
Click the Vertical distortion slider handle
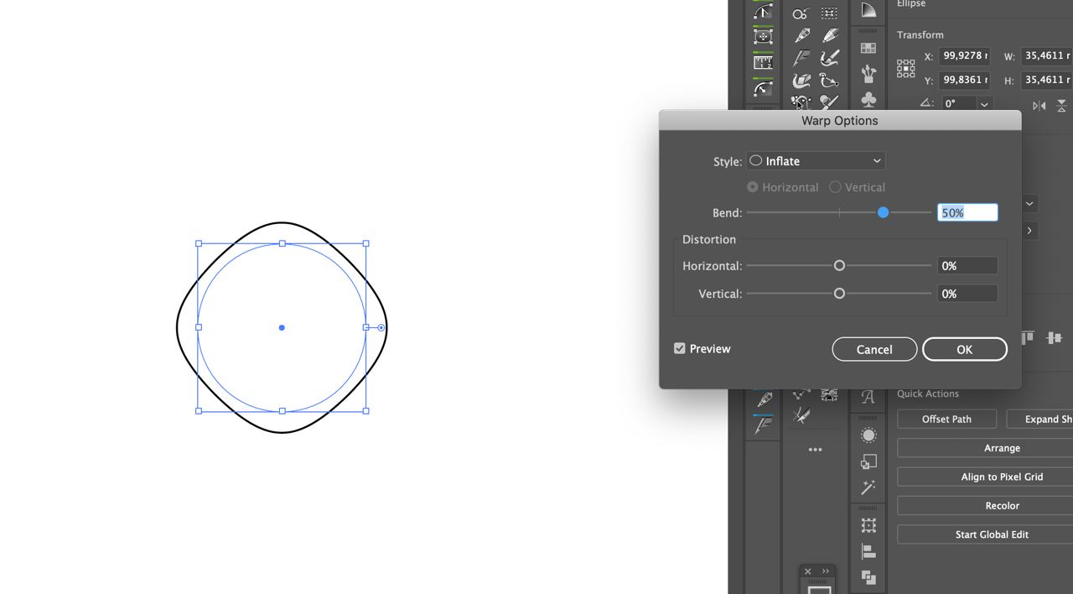(x=839, y=294)
